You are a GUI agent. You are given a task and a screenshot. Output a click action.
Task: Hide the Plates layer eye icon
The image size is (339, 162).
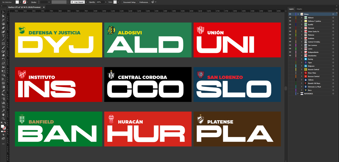[290, 14]
